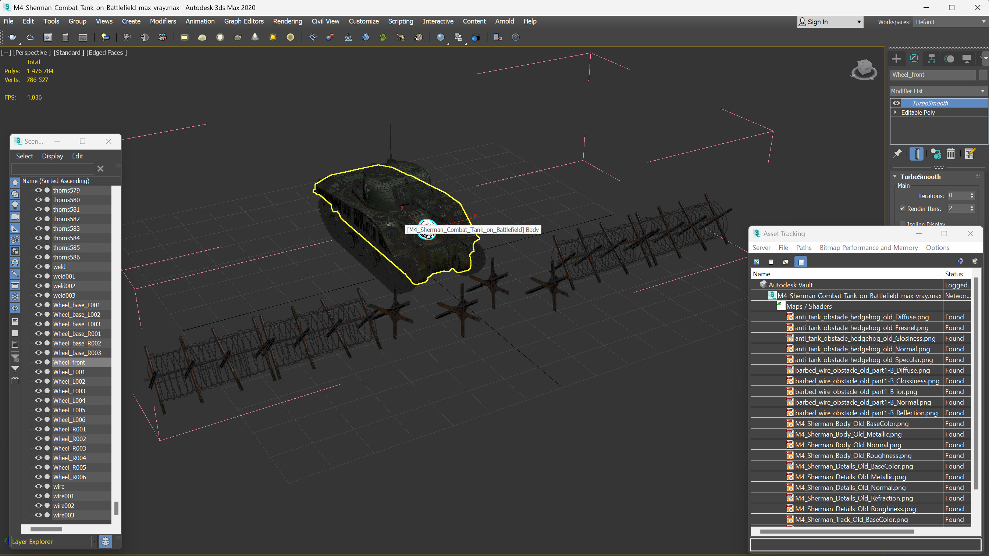Viewport: 989px width, 556px height.
Task: Open the Layer Explorer dropdown arrow
Action: coord(94,541)
